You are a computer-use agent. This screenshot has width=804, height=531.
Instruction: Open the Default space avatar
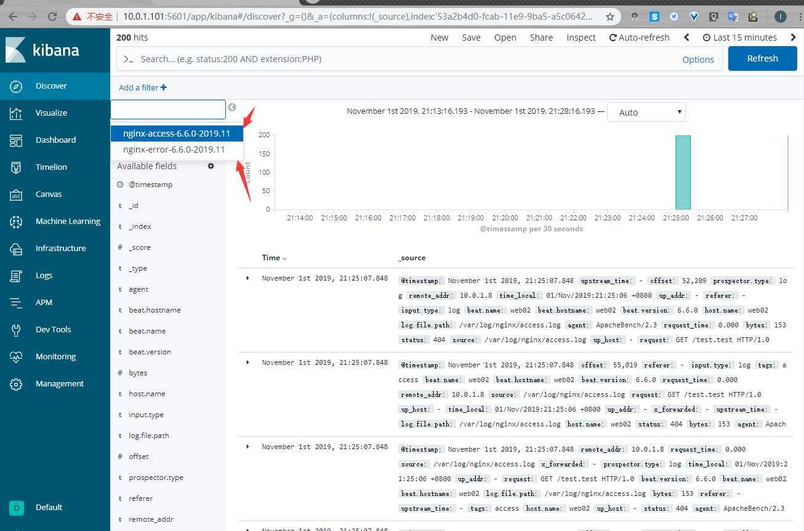click(16, 508)
